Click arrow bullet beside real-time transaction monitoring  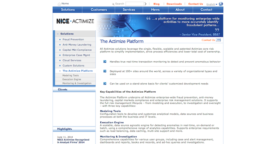pyautogui.click(x=105, y=62)
